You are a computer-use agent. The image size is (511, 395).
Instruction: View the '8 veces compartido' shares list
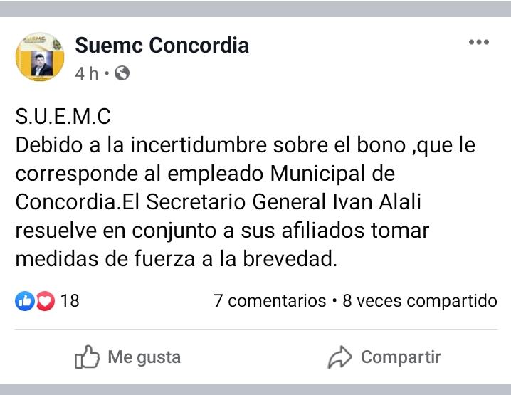click(x=420, y=301)
